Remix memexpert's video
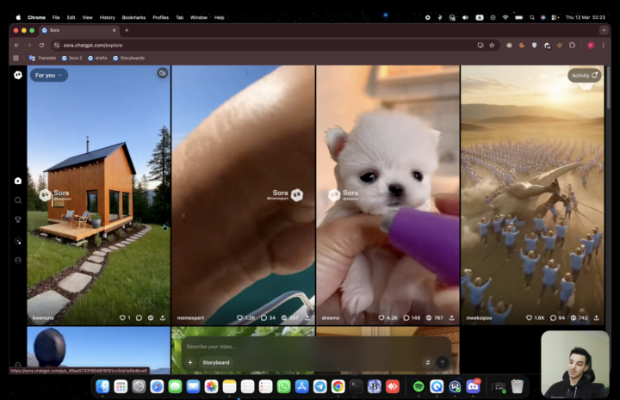 284,317
